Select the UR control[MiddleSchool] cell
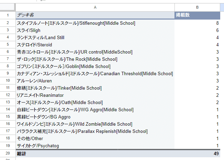This screenshot has width=224, height=160. point(95,52)
